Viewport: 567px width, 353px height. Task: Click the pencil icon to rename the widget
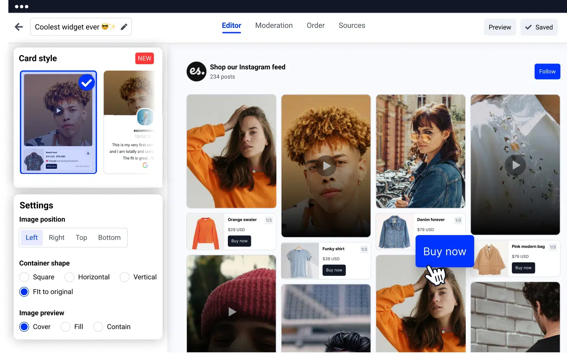coord(124,27)
